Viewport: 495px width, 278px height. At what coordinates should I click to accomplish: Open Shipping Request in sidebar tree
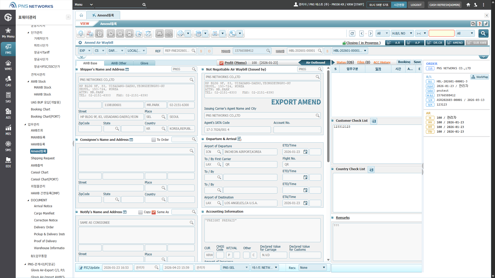coord(43,158)
